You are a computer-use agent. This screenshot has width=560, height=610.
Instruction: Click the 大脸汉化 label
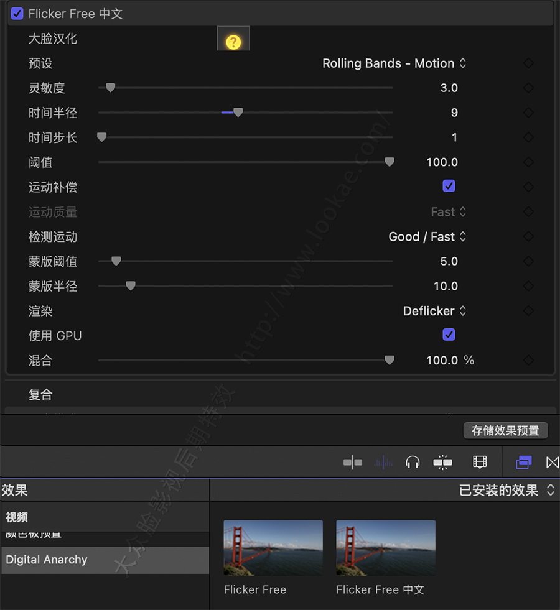(52, 39)
